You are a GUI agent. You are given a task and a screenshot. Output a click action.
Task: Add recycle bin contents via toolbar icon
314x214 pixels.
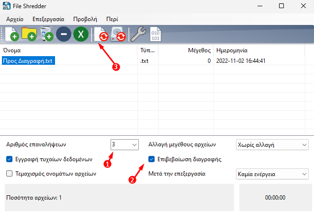(46, 34)
